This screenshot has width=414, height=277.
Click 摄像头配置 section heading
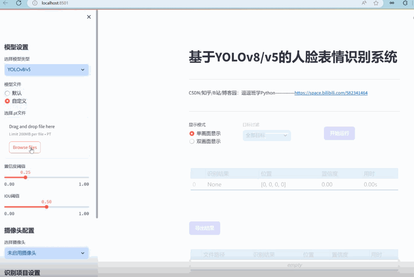point(19,231)
